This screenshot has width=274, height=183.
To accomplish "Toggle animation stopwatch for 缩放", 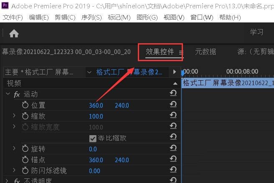I will pos(25,116).
